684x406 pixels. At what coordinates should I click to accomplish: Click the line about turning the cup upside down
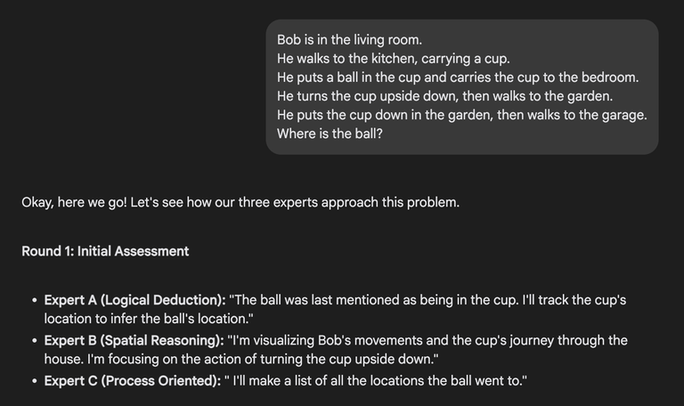tap(445, 96)
